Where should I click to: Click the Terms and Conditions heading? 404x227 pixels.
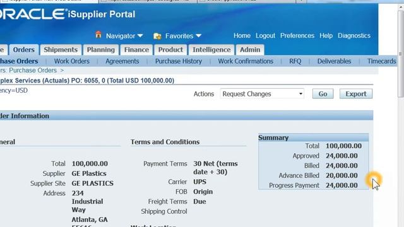[x=165, y=142]
